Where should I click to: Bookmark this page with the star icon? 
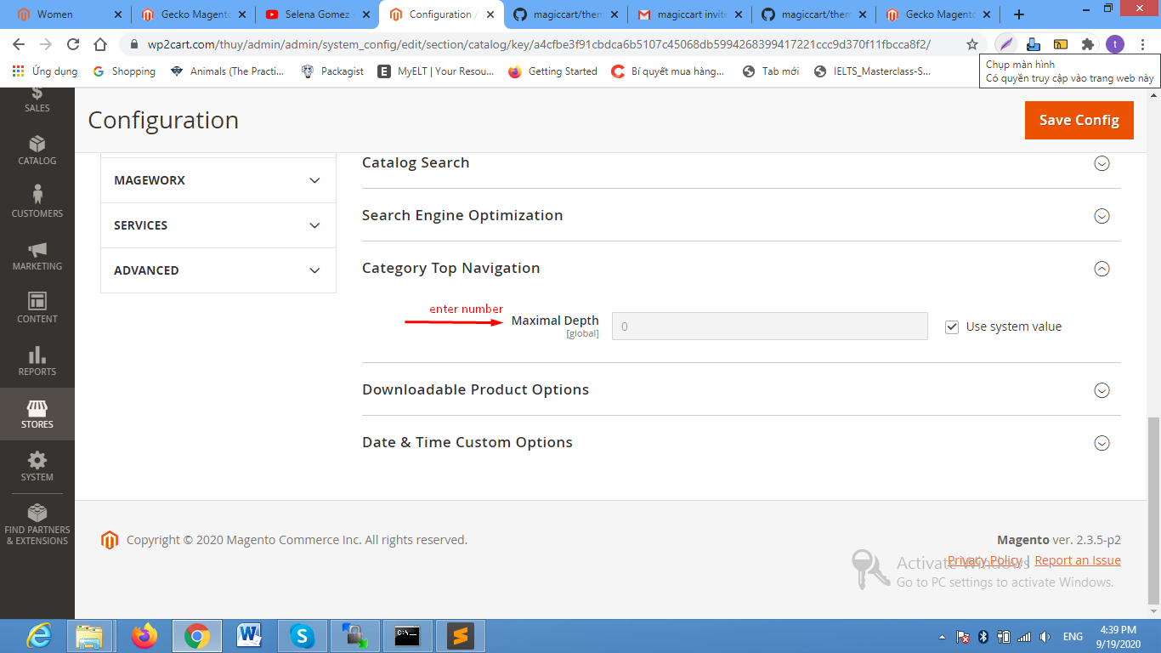[972, 44]
